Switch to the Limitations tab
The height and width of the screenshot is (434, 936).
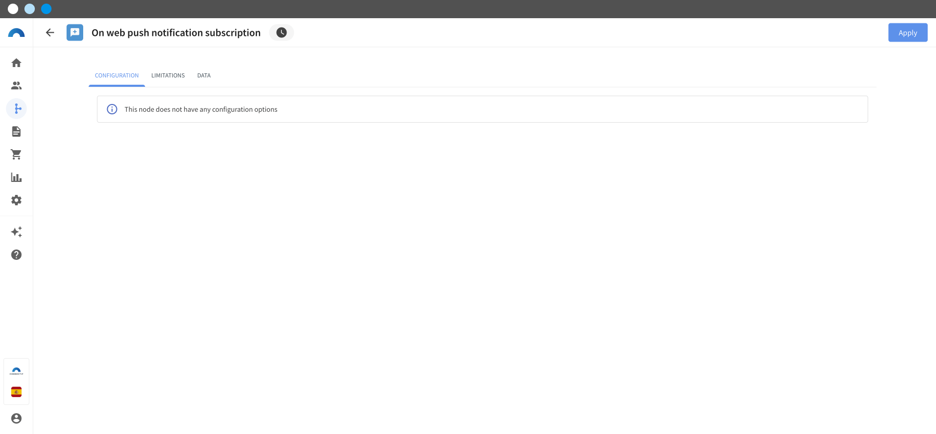point(168,76)
